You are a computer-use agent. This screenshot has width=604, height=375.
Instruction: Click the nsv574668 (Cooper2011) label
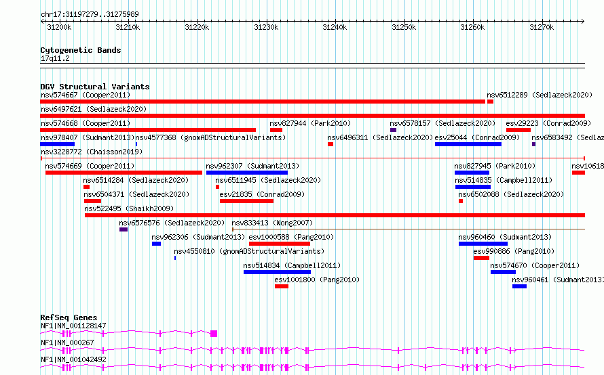(86, 123)
